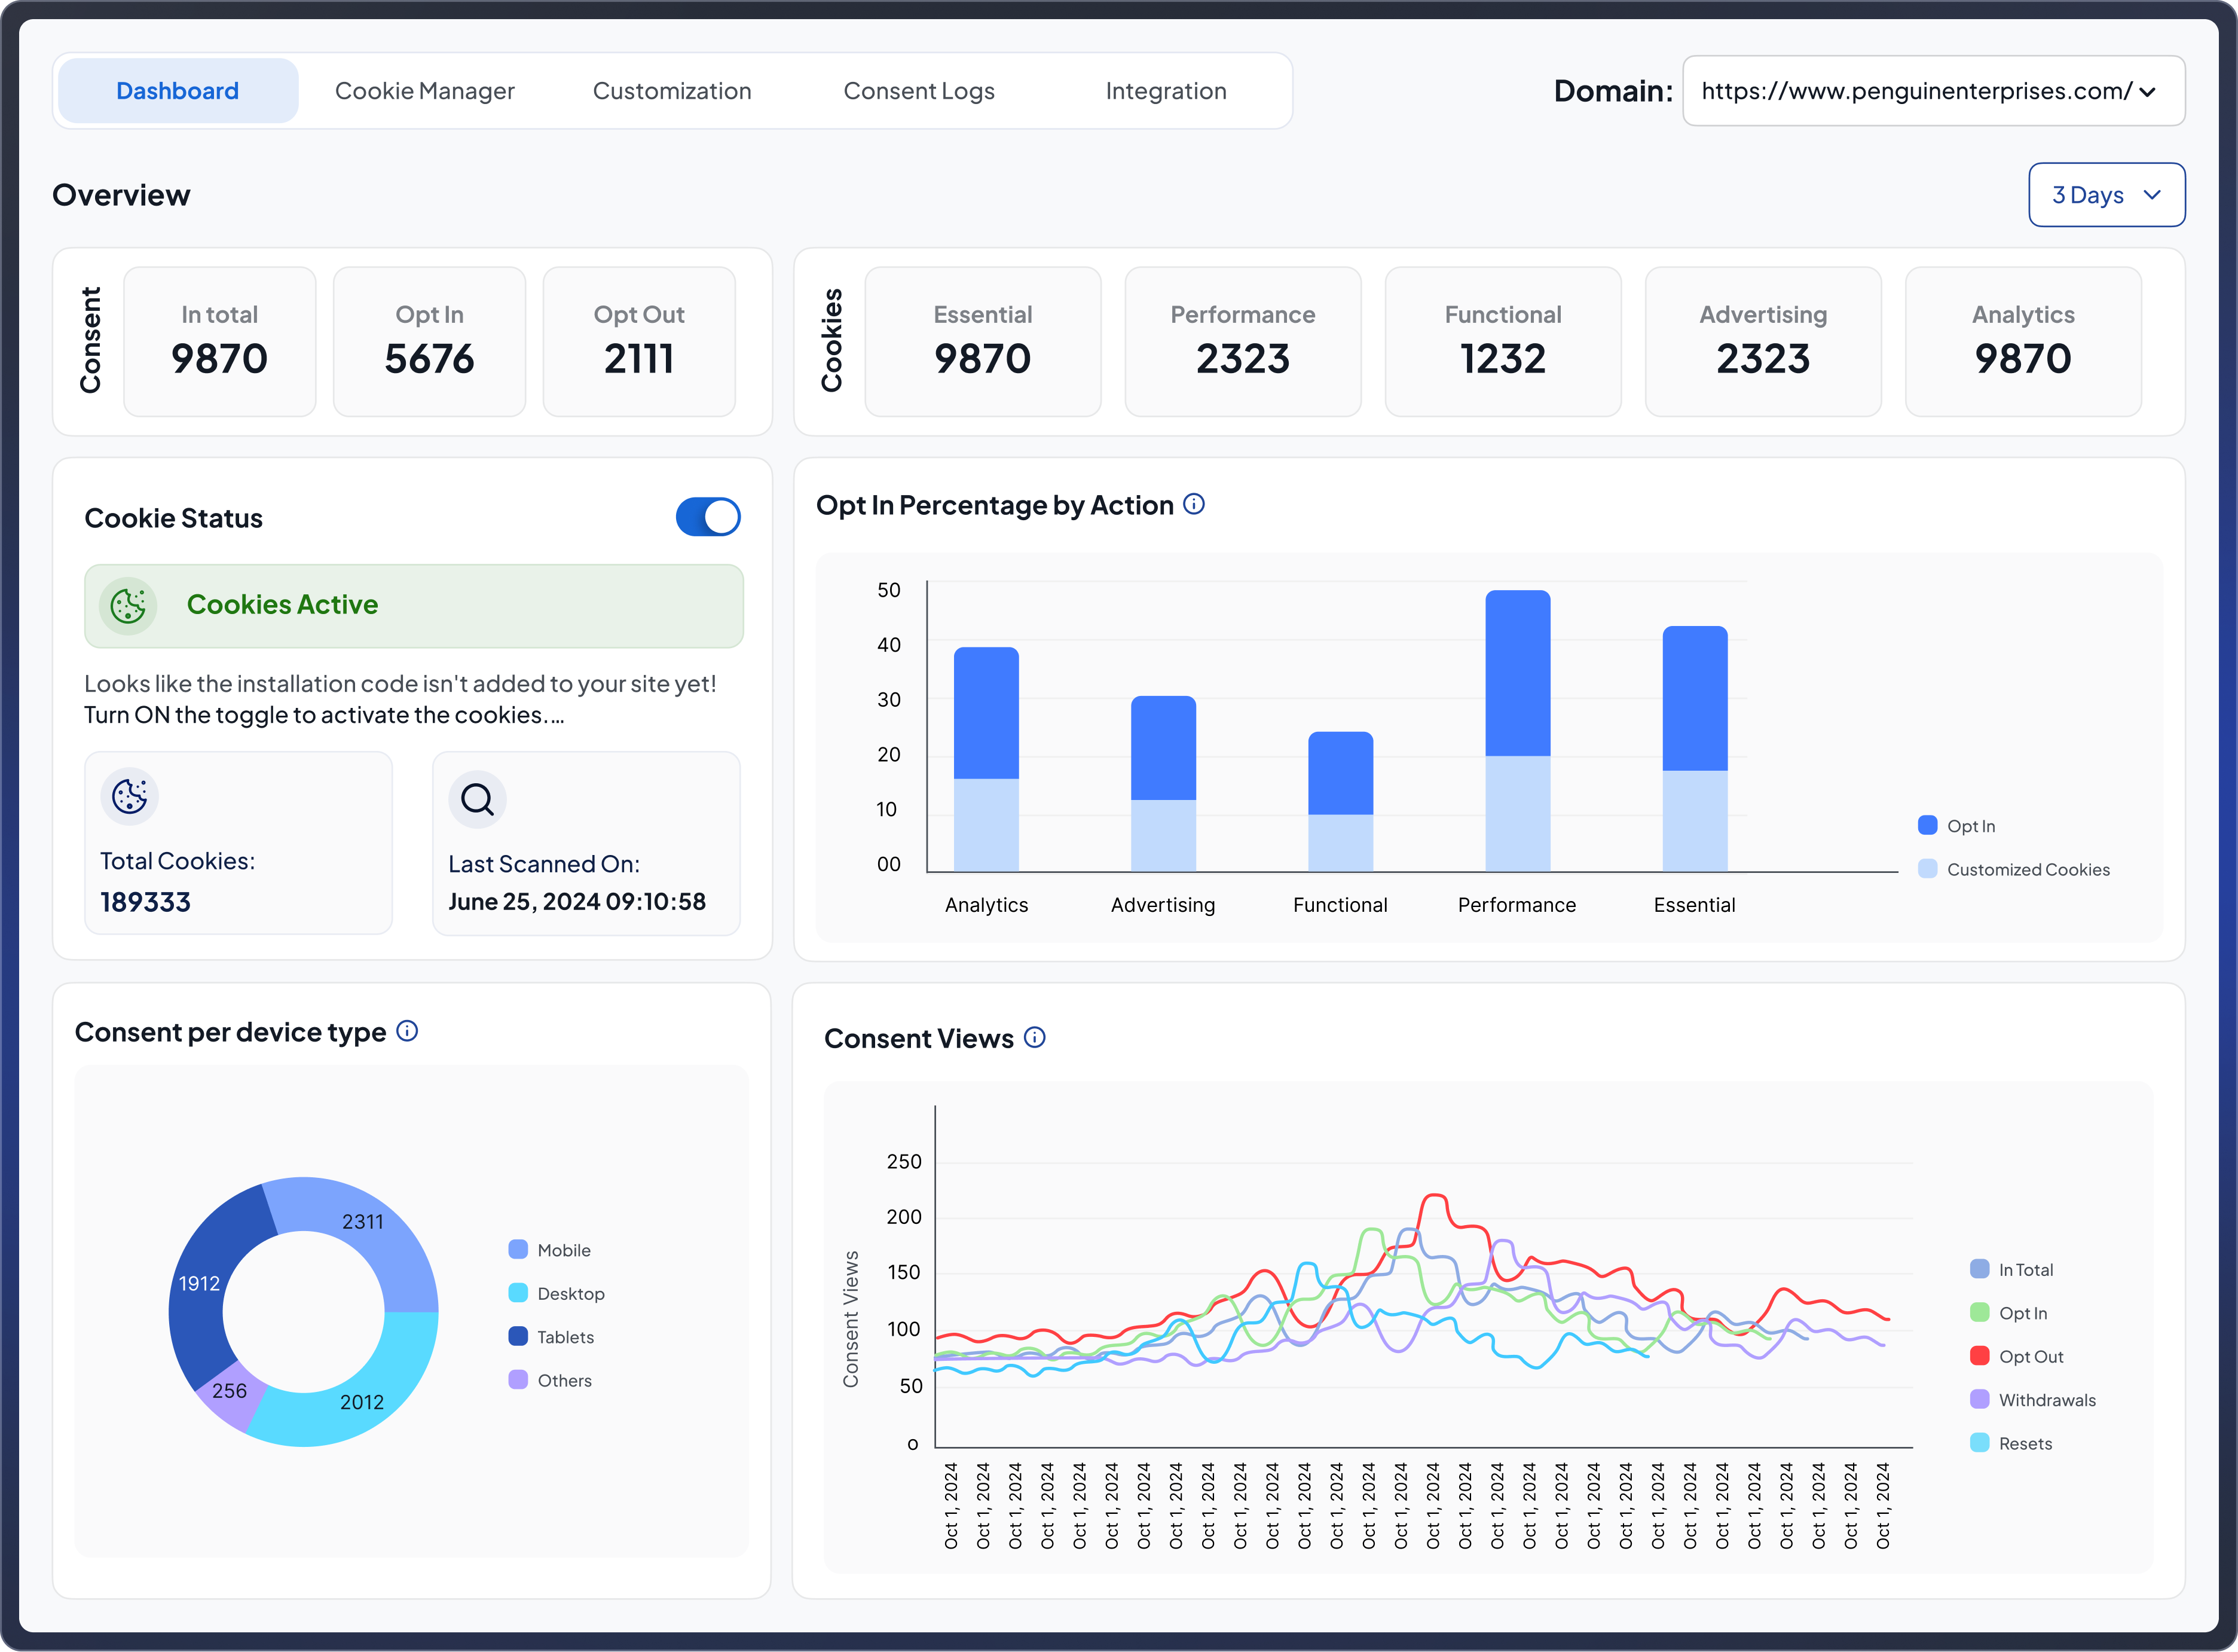Screen dimensions: 2238x1652
Task: Toggle Customized Cookies legend entry
Action: (x=2013, y=869)
